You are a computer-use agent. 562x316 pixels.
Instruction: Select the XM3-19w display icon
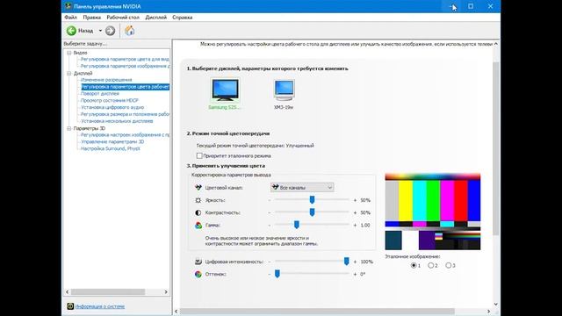tap(284, 90)
